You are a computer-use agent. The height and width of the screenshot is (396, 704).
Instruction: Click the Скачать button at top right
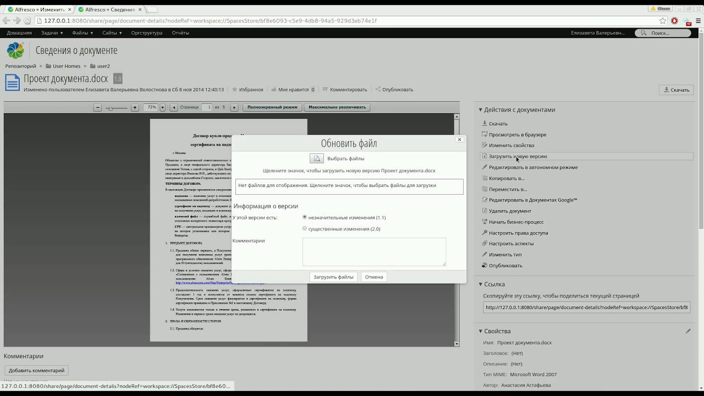[x=676, y=90]
